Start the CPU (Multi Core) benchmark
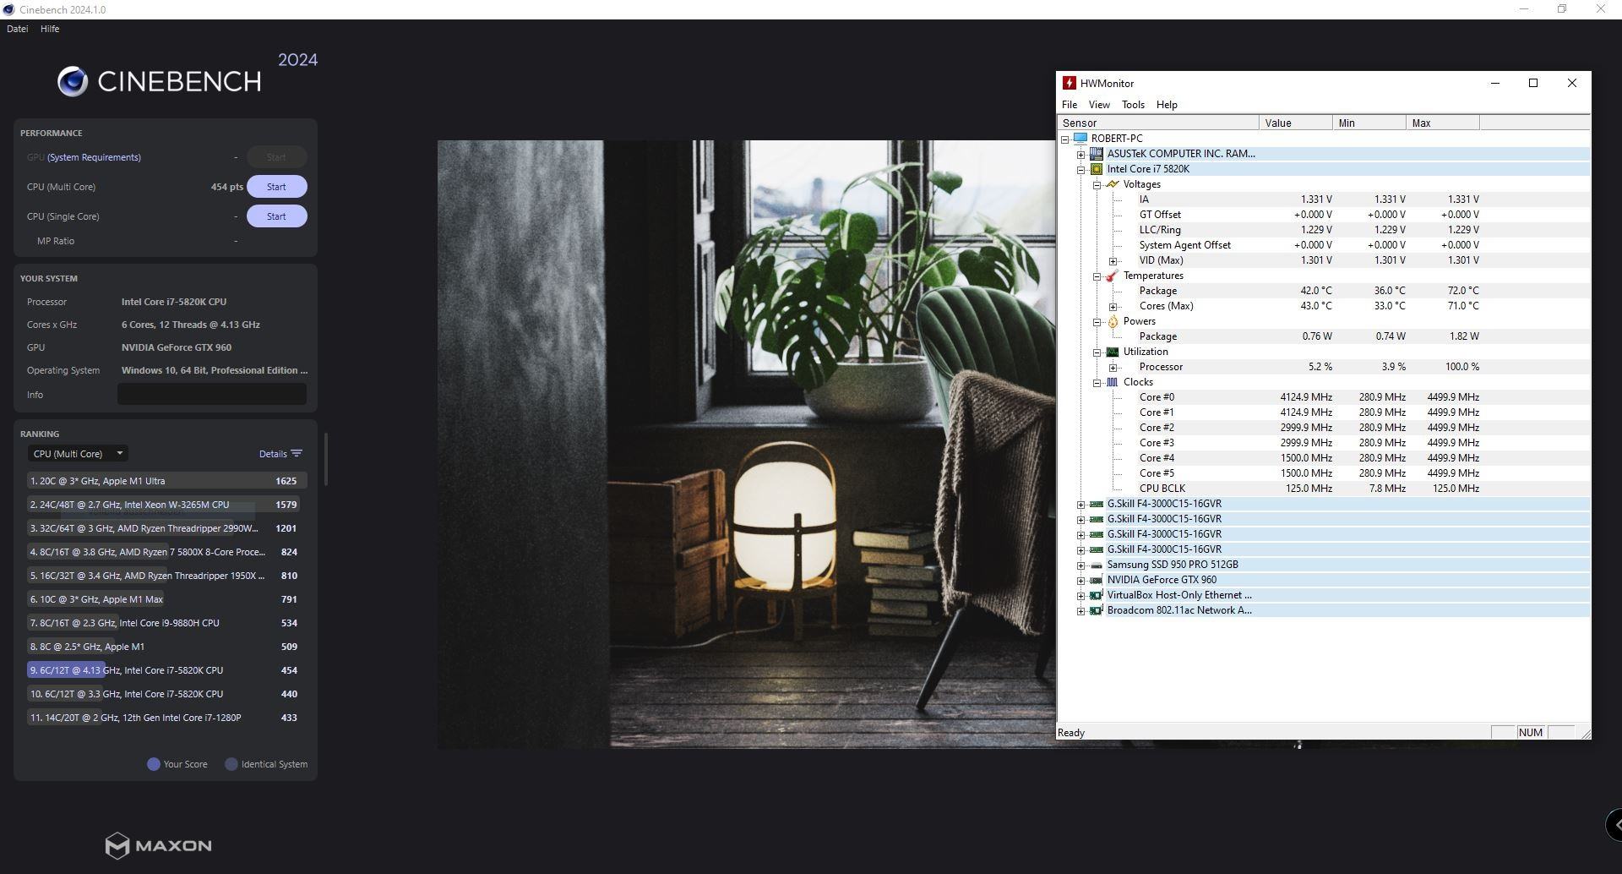Image resolution: width=1622 pixels, height=874 pixels. (x=276, y=187)
